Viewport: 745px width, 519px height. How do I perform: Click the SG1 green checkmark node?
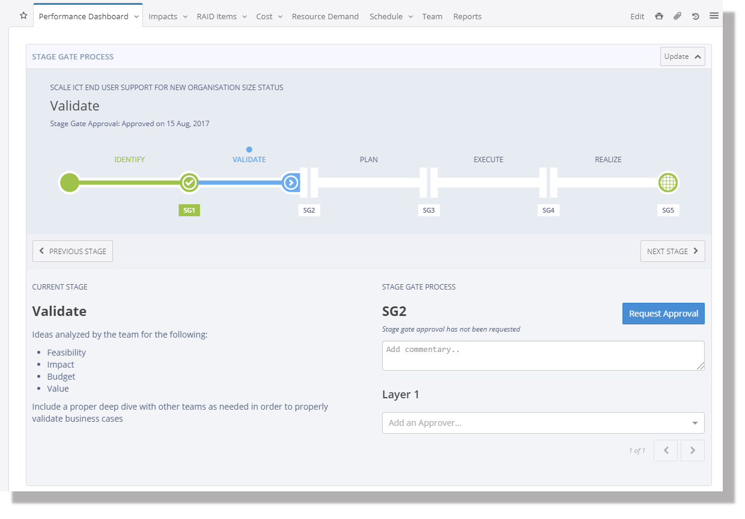[189, 182]
